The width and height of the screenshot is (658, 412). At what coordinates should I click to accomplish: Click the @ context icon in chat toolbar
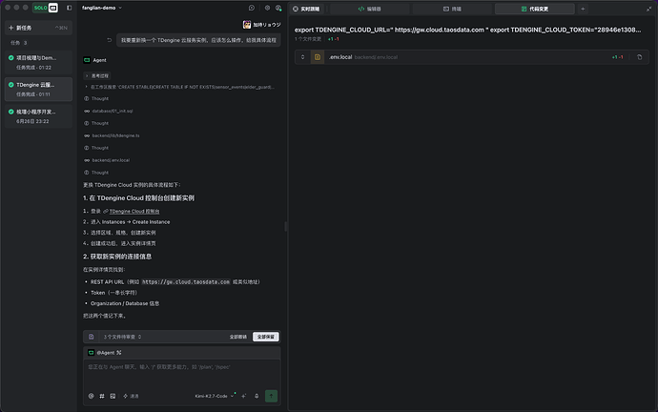[x=91, y=396]
